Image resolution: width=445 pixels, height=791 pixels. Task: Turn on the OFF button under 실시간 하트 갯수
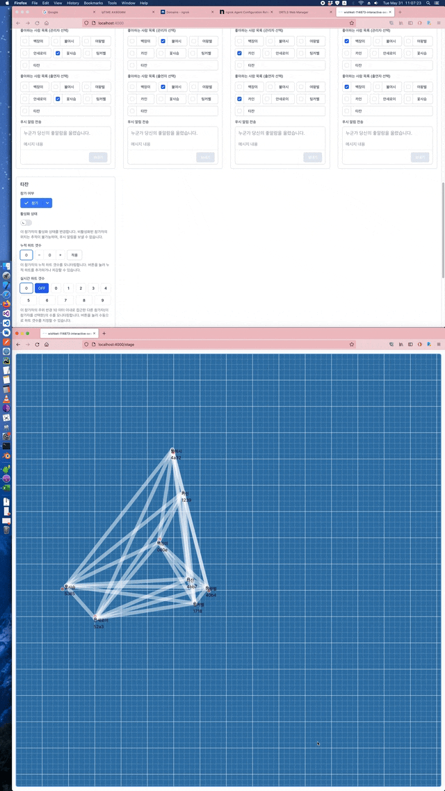point(42,288)
